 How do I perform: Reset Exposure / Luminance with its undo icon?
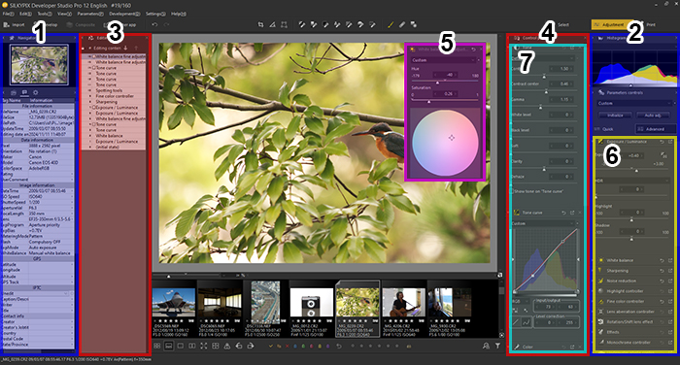click(x=662, y=142)
